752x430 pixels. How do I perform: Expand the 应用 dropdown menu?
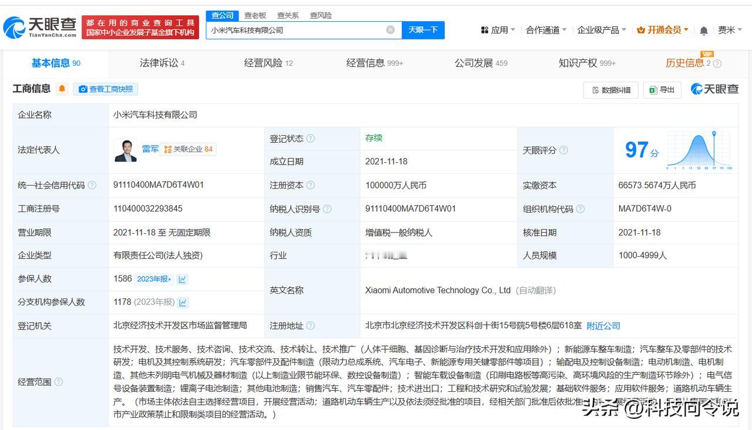(498, 30)
